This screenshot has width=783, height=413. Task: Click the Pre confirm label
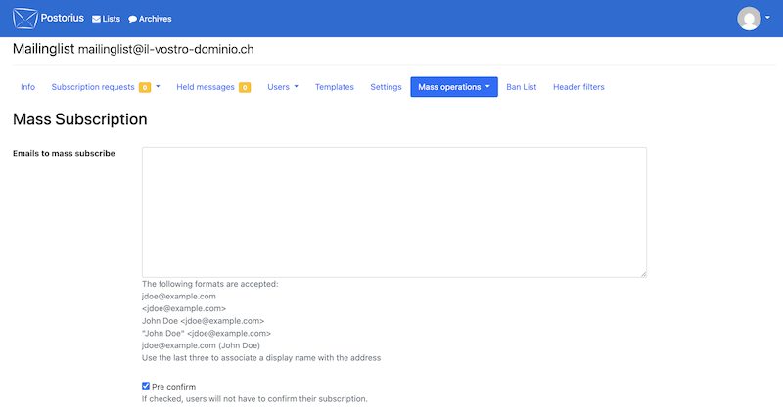pyautogui.click(x=174, y=387)
